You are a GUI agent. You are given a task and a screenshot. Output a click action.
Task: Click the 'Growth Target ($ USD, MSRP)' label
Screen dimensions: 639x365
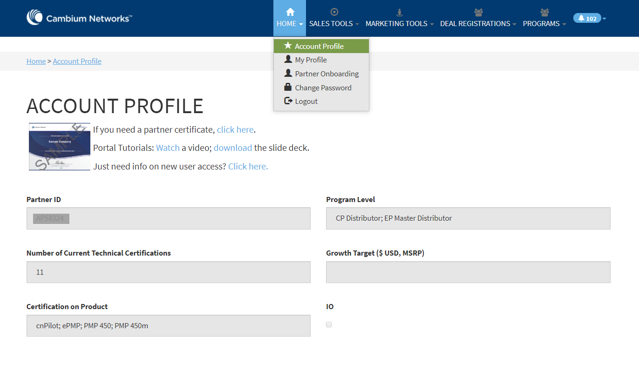pos(375,253)
